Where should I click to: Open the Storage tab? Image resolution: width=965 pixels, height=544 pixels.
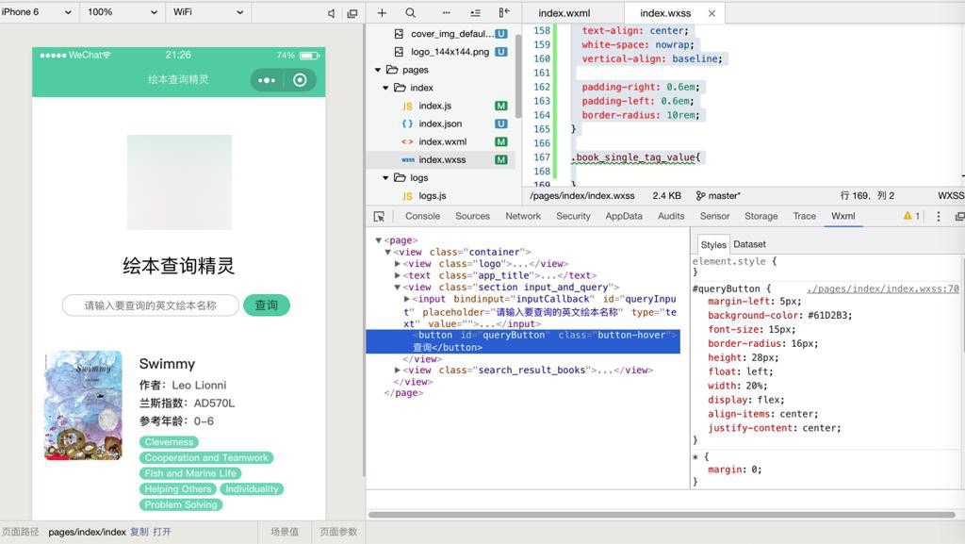tap(761, 216)
